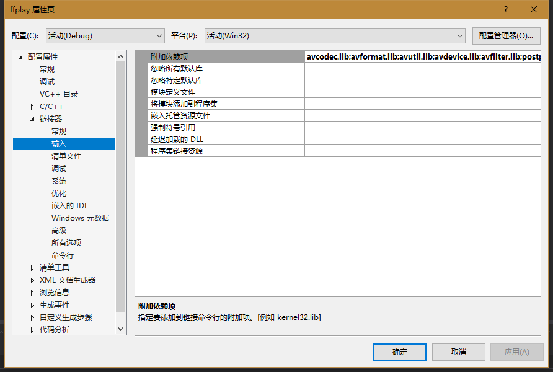
Task: Open the 配置(C) configuration dropdown
Action: click(x=158, y=35)
